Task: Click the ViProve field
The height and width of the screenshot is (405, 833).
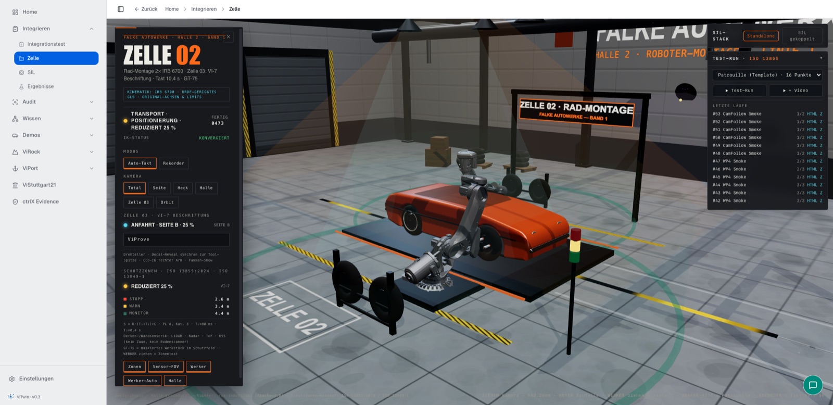Action: tap(176, 239)
